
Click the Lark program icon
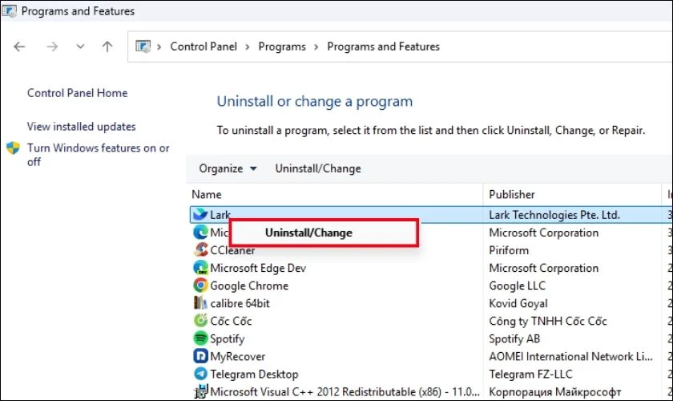click(200, 214)
